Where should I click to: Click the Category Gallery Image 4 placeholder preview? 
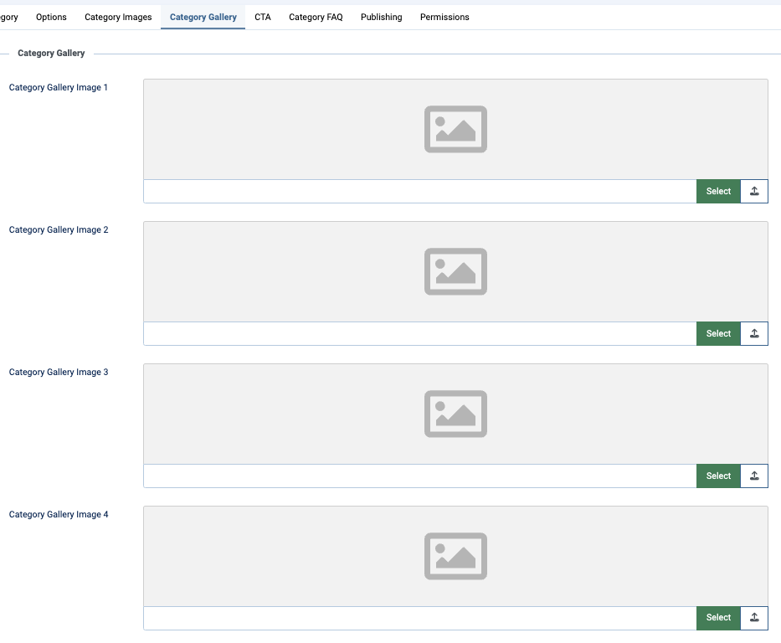(x=455, y=556)
